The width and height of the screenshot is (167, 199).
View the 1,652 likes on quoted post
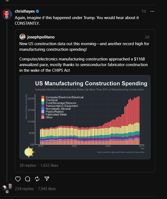click(49, 165)
